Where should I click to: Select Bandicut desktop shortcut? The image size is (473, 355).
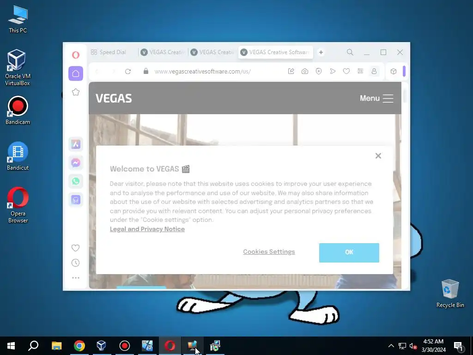(x=18, y=156)
